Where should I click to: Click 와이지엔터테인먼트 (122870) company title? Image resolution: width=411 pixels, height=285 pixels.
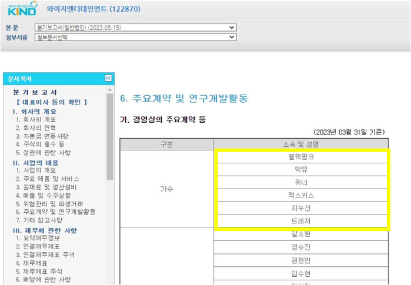93,9
